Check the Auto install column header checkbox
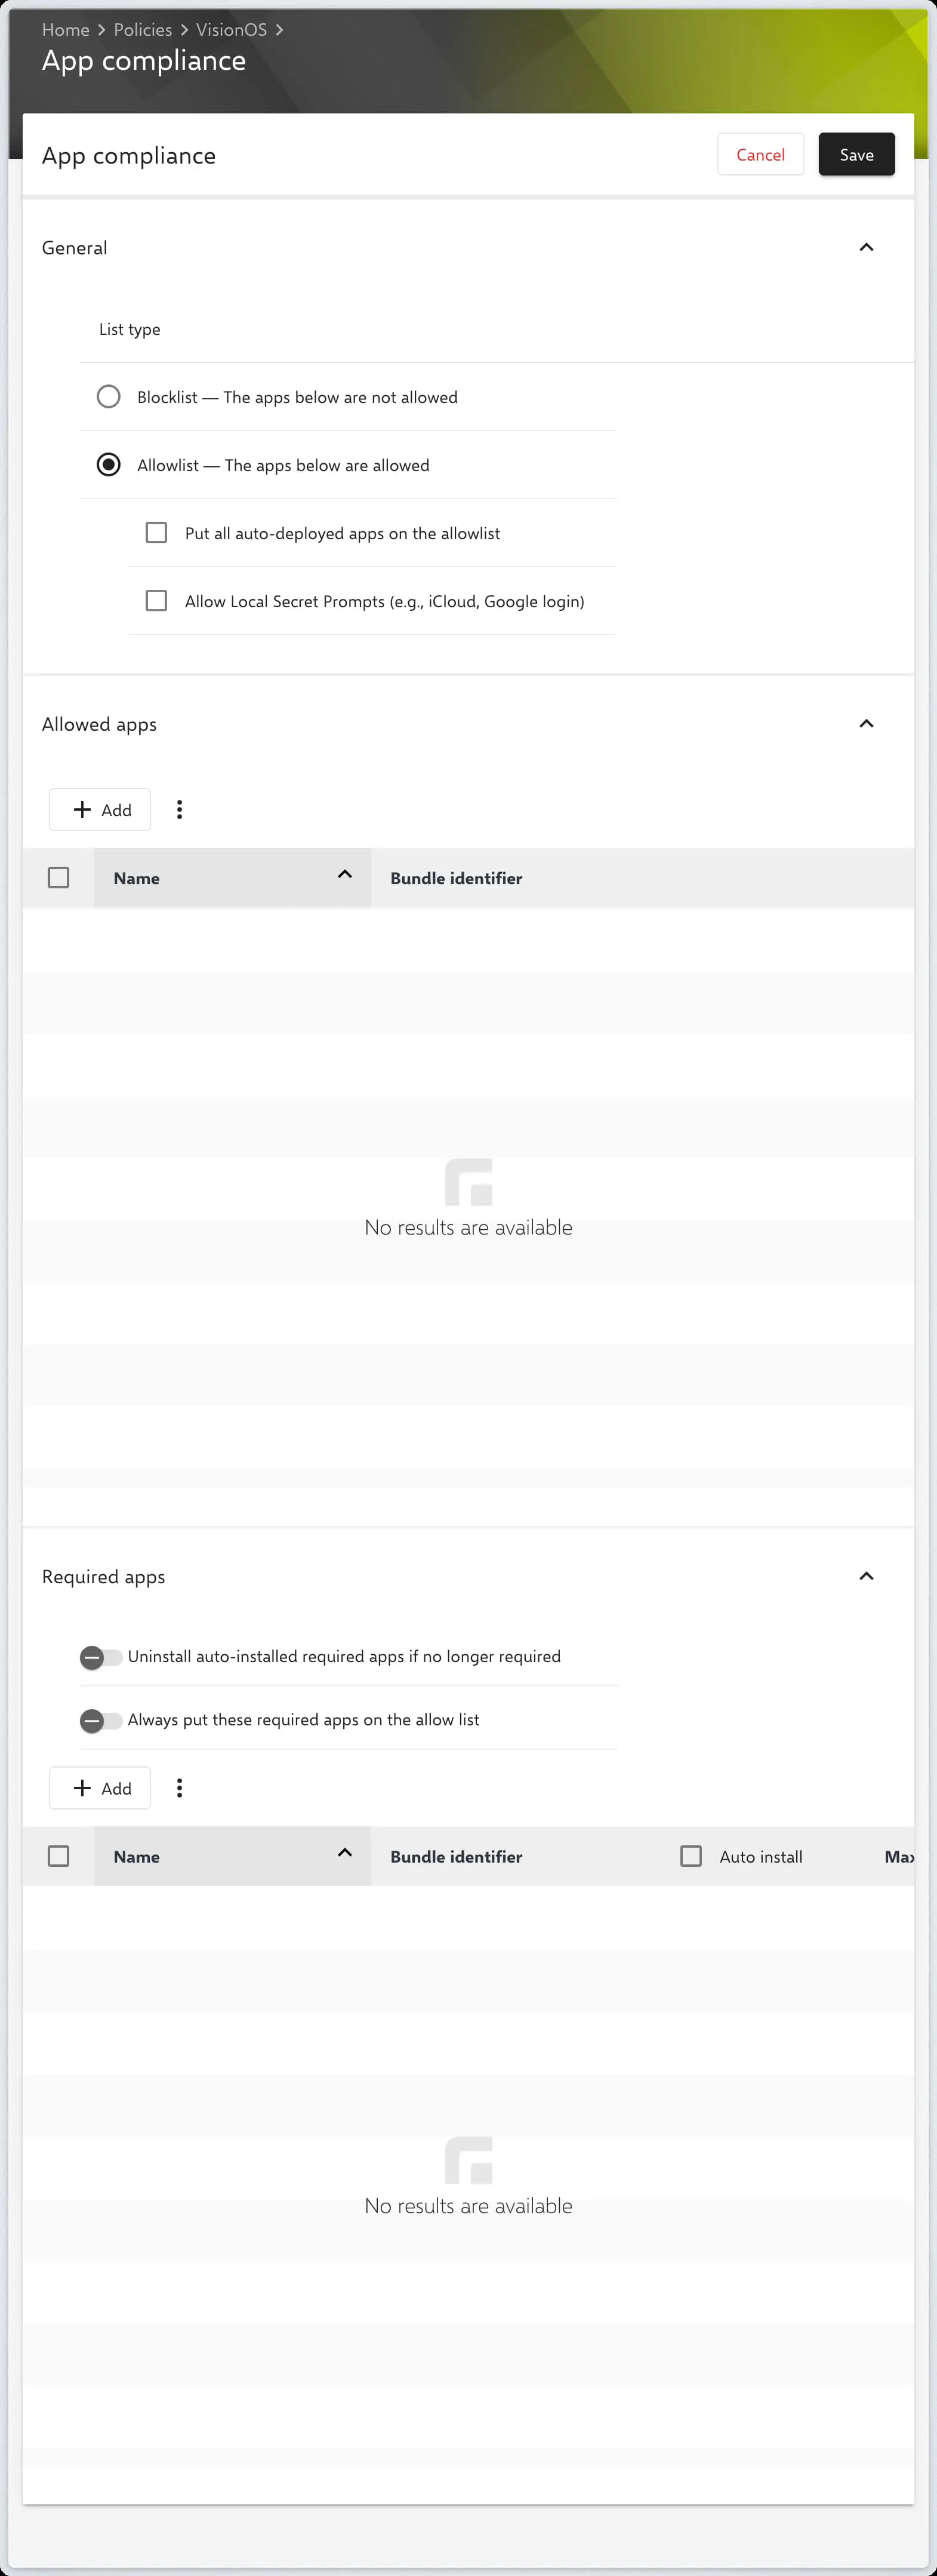This screenshot has height=2576, width=937. click(x=691, y=1856)
